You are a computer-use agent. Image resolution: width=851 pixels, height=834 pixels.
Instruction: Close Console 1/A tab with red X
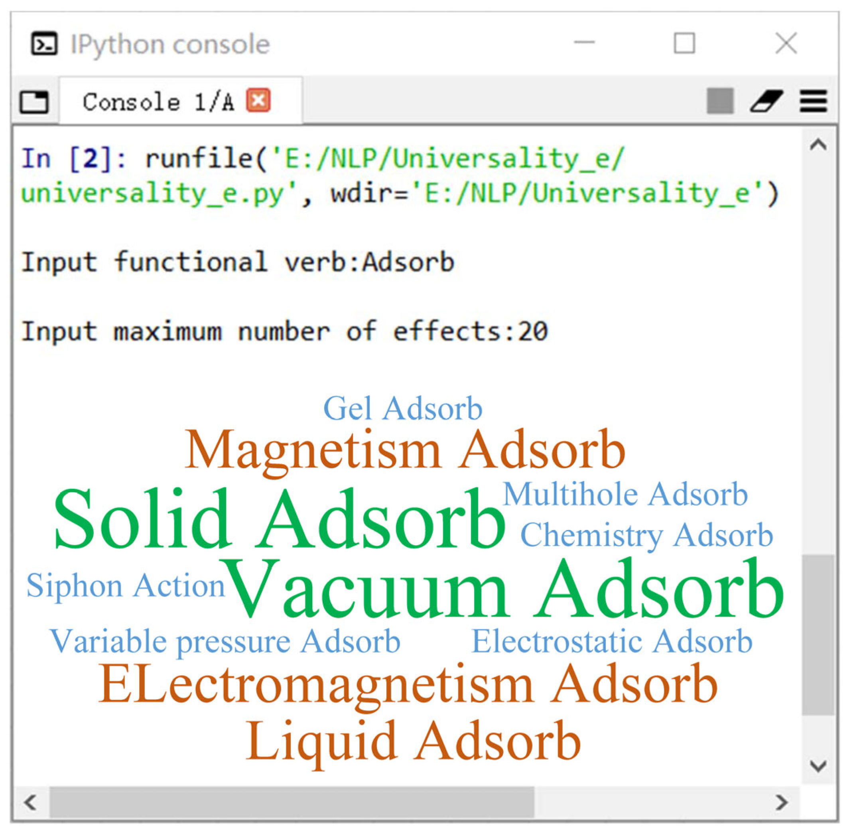(258, 100)
